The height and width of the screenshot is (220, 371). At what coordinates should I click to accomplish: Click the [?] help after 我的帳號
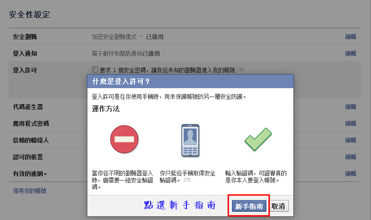pyautogui.click(x=240, y=70)
